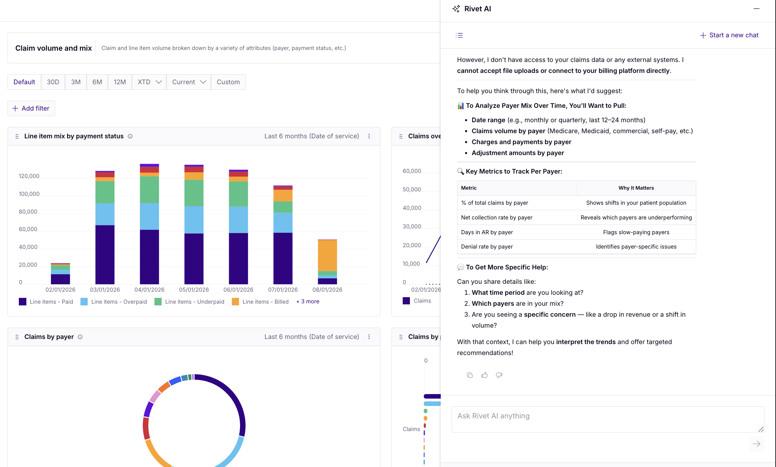Give the response a thumbs down
This screenshot has width=776, height=467.
[499, 375]
